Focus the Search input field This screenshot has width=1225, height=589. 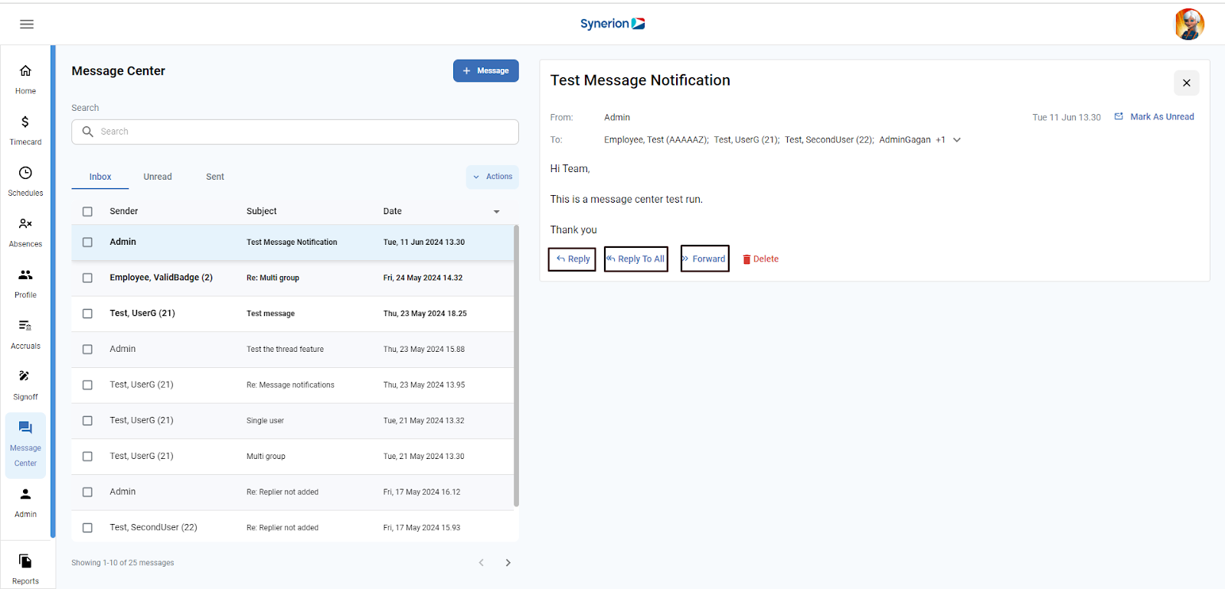tap(295, 132)
